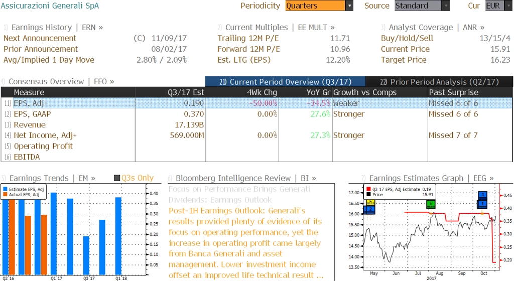This screenshot has width=514, height=282.
Task: Select the EPS, Adj+ row
Action: tap(256, 103)
